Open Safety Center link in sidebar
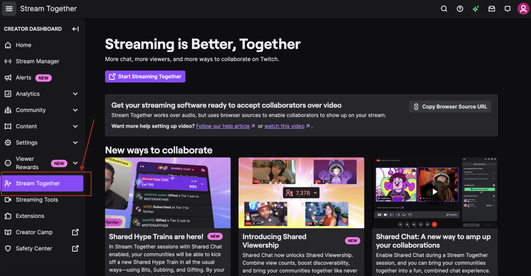 41,249
